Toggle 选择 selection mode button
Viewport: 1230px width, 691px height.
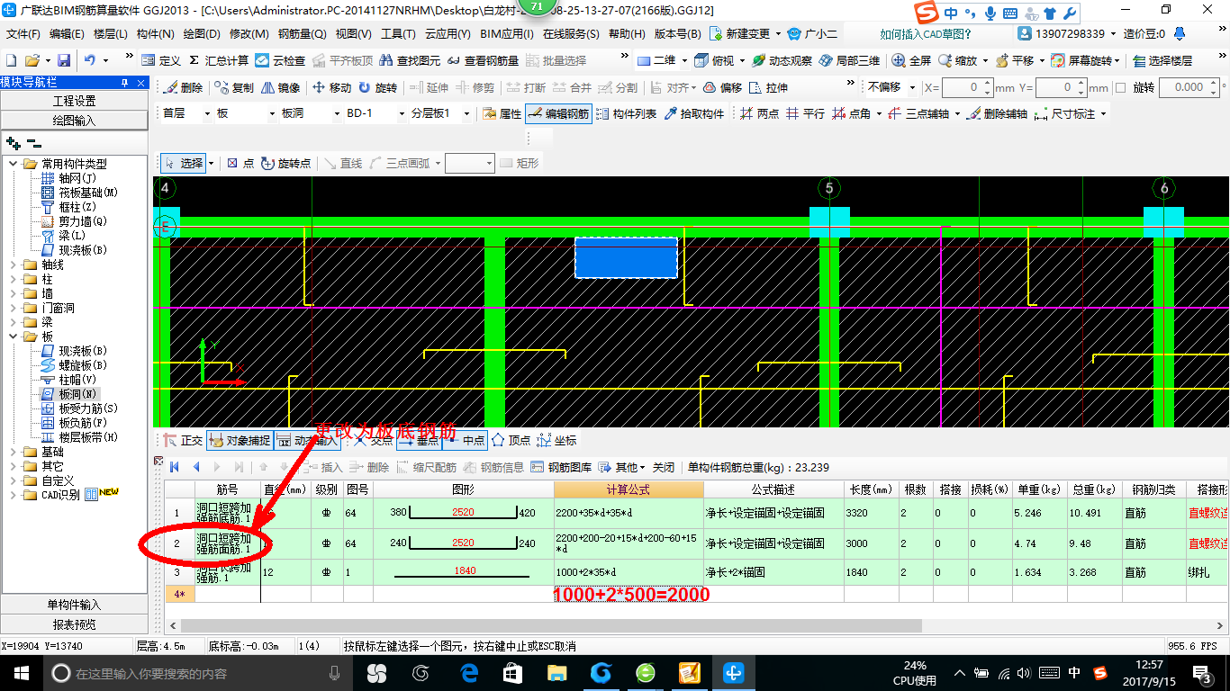[x=183, y=163]
